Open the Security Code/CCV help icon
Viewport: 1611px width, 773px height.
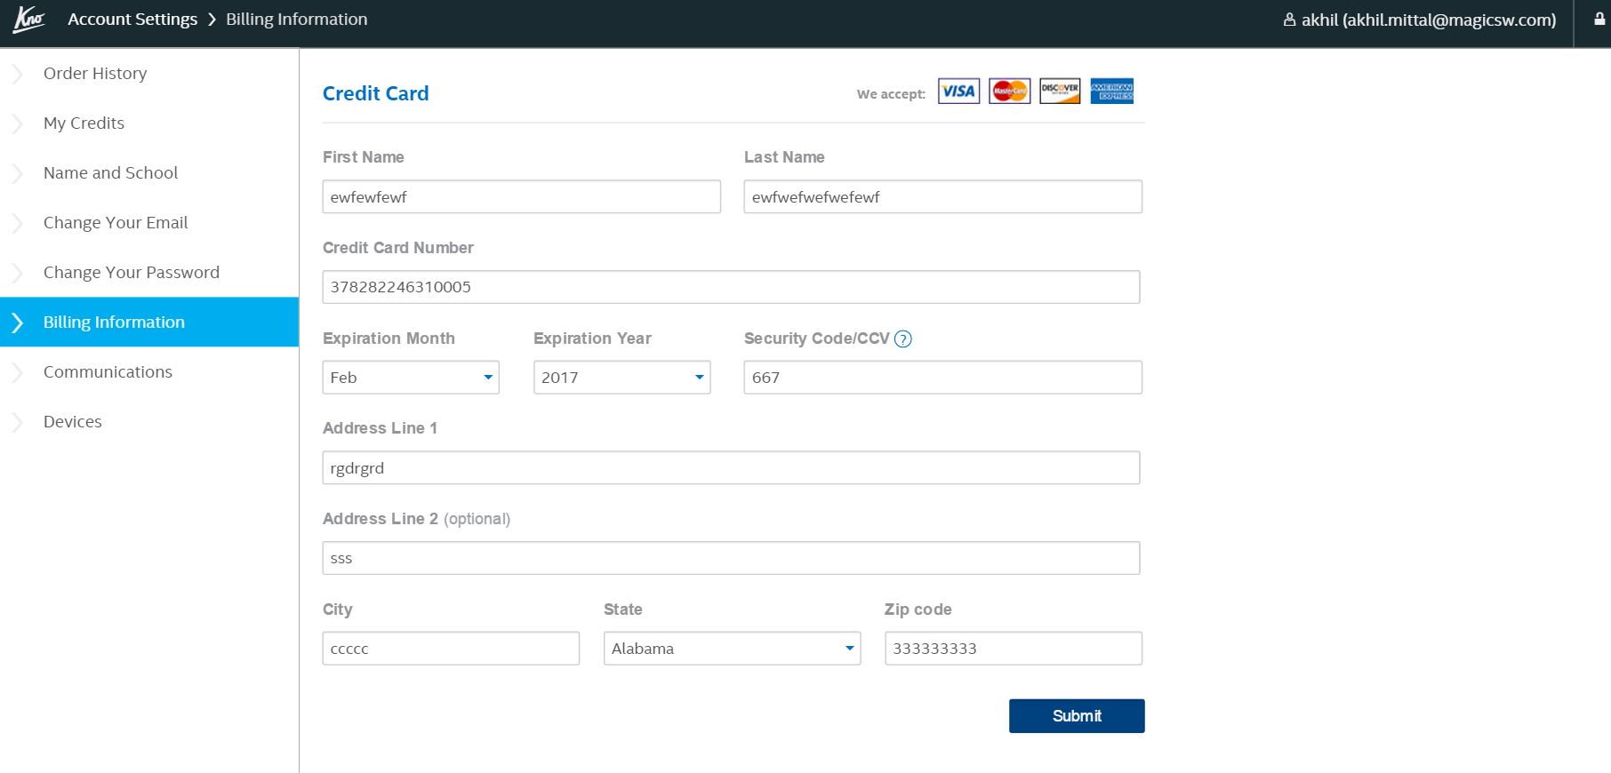(902, 339)
